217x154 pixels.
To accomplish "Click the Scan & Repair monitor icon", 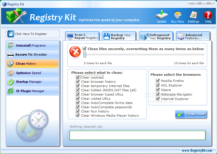I will (70, 36).
